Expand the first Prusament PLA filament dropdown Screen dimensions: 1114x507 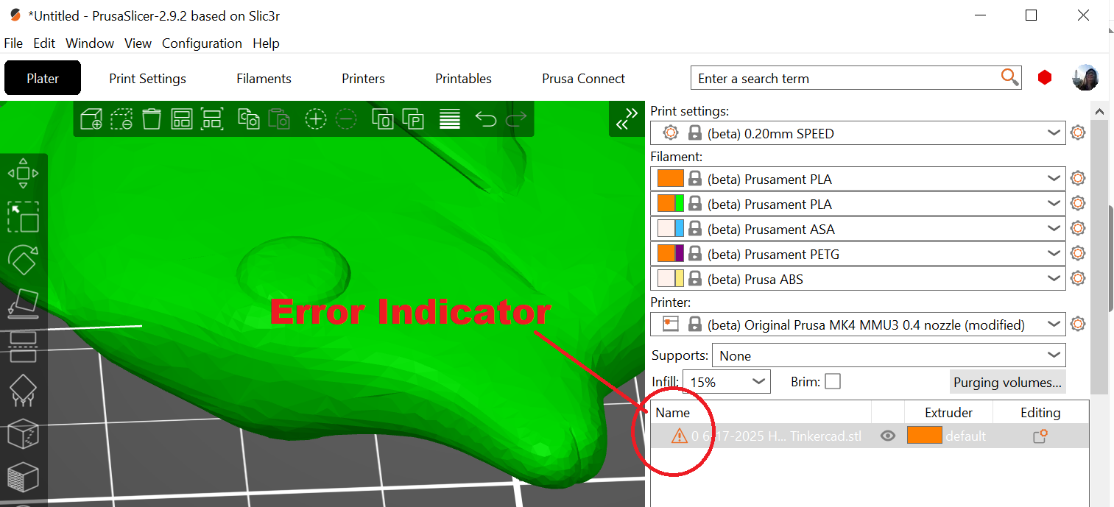[x=1054, y=179]
